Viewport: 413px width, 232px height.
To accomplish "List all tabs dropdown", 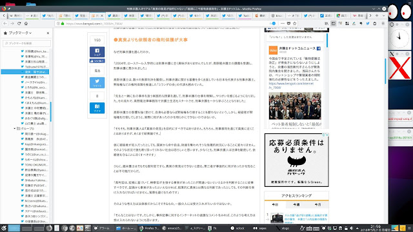I will coord(383,15).
